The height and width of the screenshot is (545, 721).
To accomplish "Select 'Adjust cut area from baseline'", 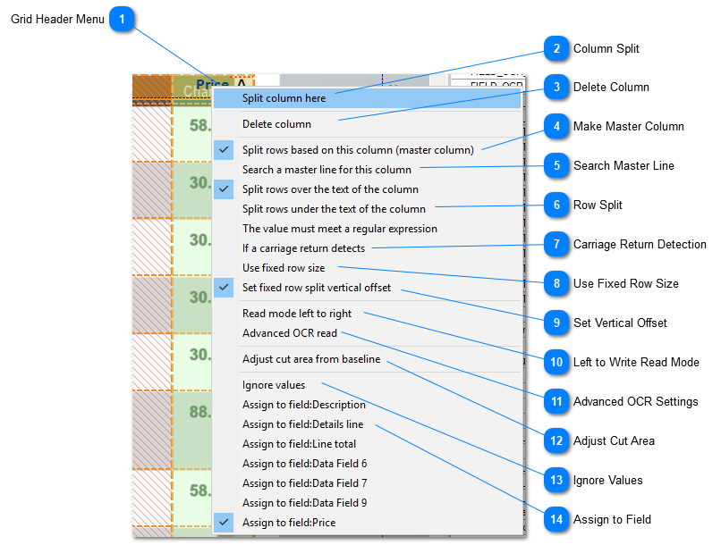I will click(x=367, y=359).
